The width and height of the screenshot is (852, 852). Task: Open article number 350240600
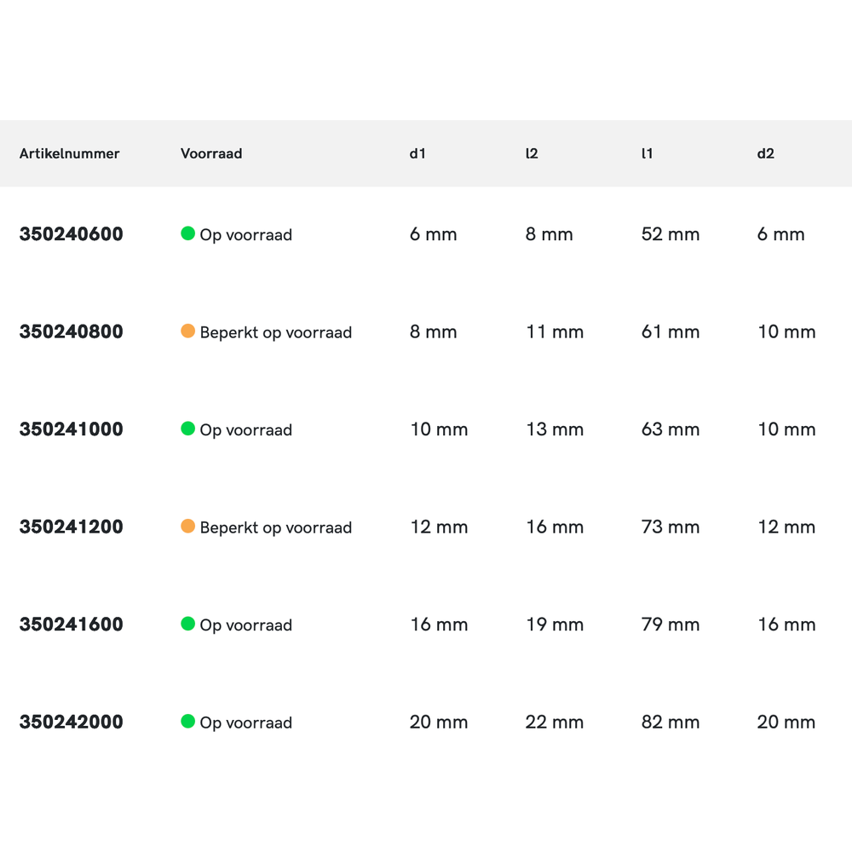(71, 234)
